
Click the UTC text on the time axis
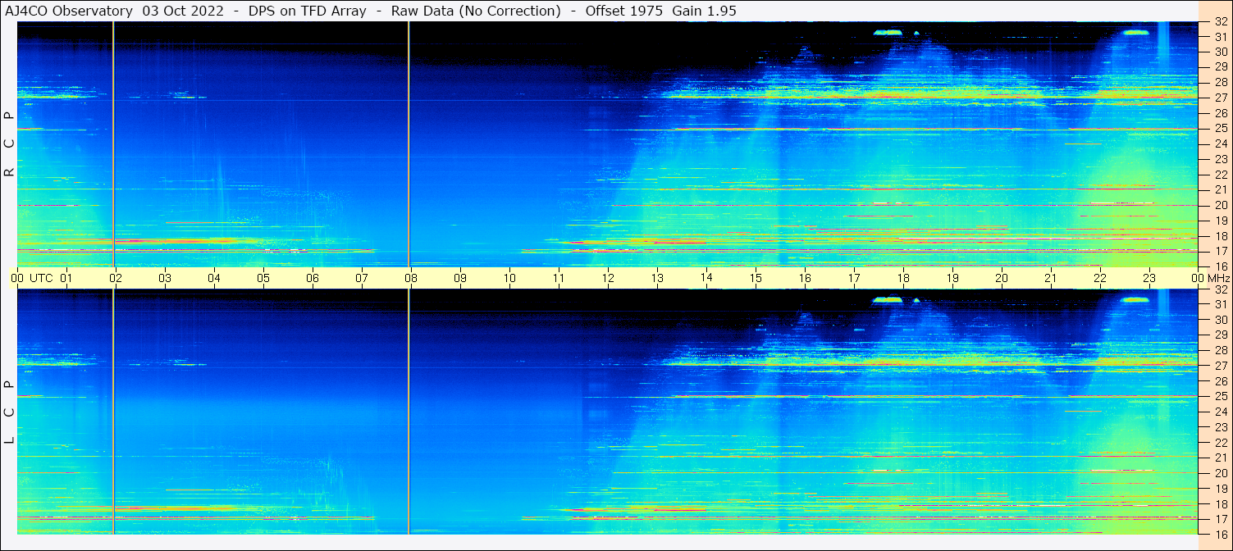click(x=41, y=278)
